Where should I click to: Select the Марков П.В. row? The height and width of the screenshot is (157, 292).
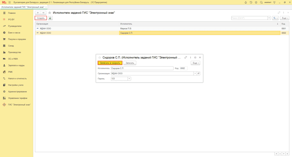(x=125, y=29)
